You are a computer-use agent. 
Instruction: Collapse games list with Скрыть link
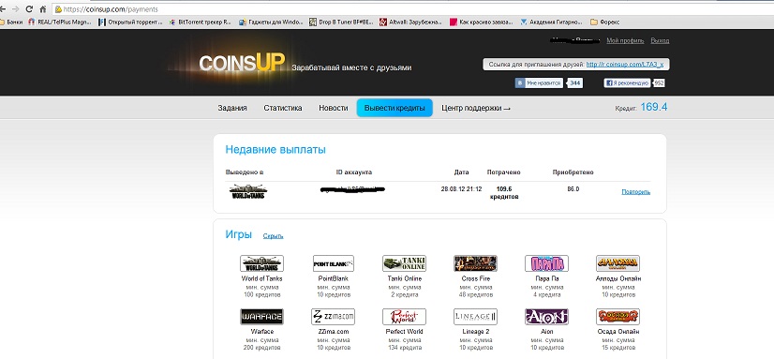click(274, 236)
